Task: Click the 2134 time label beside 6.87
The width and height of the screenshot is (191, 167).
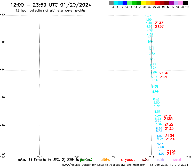Action: tap(170, 136)
